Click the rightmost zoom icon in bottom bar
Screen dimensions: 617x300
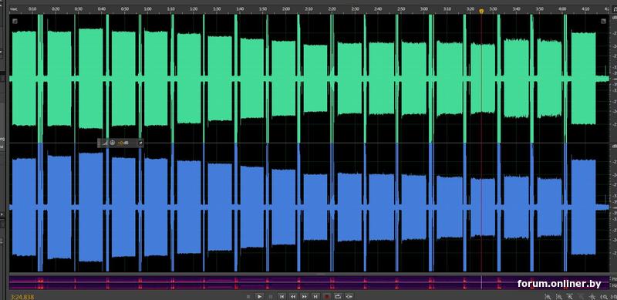tap(615, 296)
